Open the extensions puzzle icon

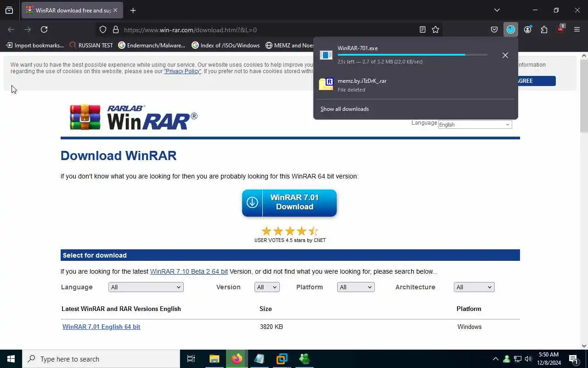[x=544, y=29]
